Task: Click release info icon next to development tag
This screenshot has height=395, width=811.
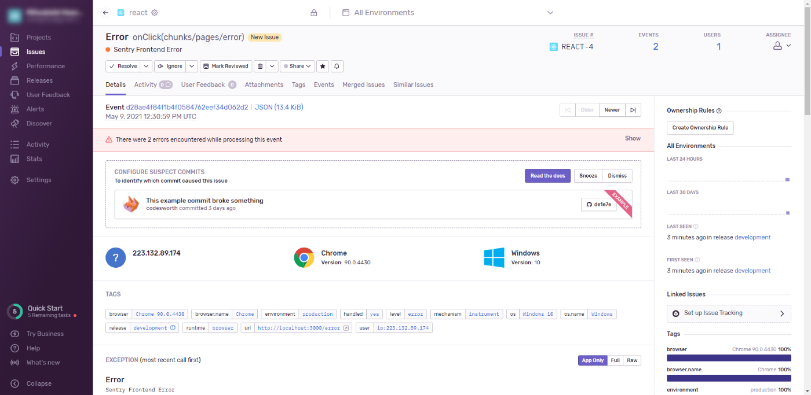Action: tap(172, 328)
